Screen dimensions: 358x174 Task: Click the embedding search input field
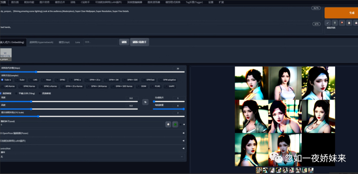tap(100, 42)
